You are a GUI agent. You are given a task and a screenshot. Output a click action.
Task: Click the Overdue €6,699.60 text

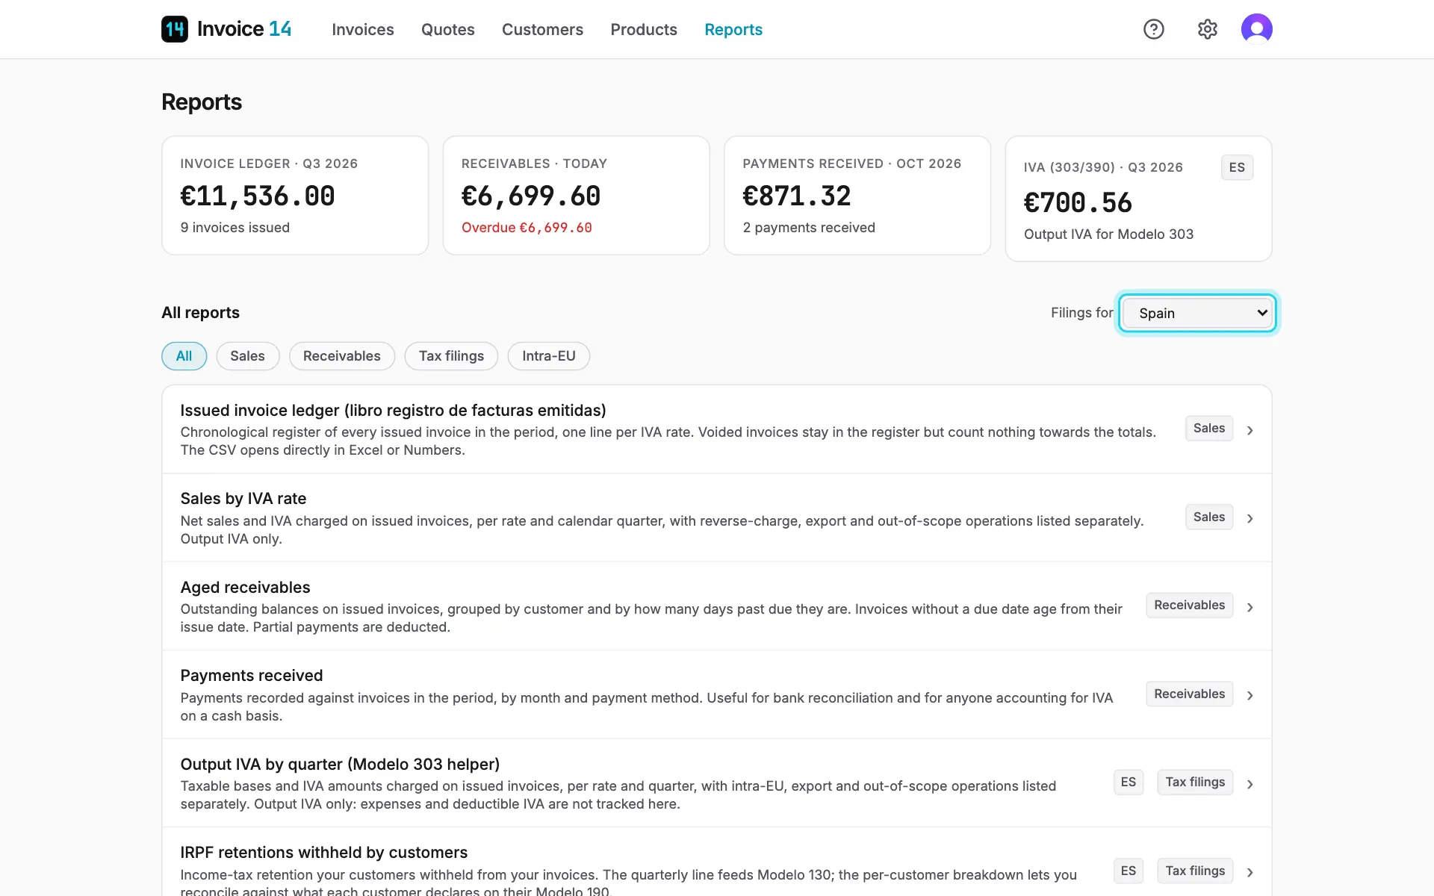click(527, 228)
